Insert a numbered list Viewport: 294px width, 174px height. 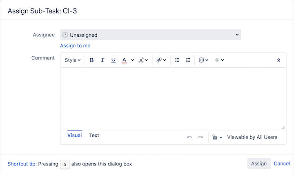click(x=188, y=60)
